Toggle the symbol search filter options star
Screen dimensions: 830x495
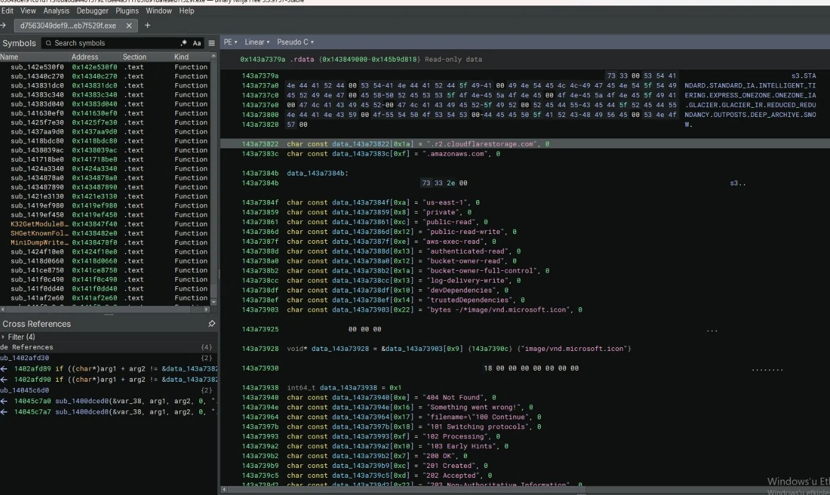pos(183,43)
